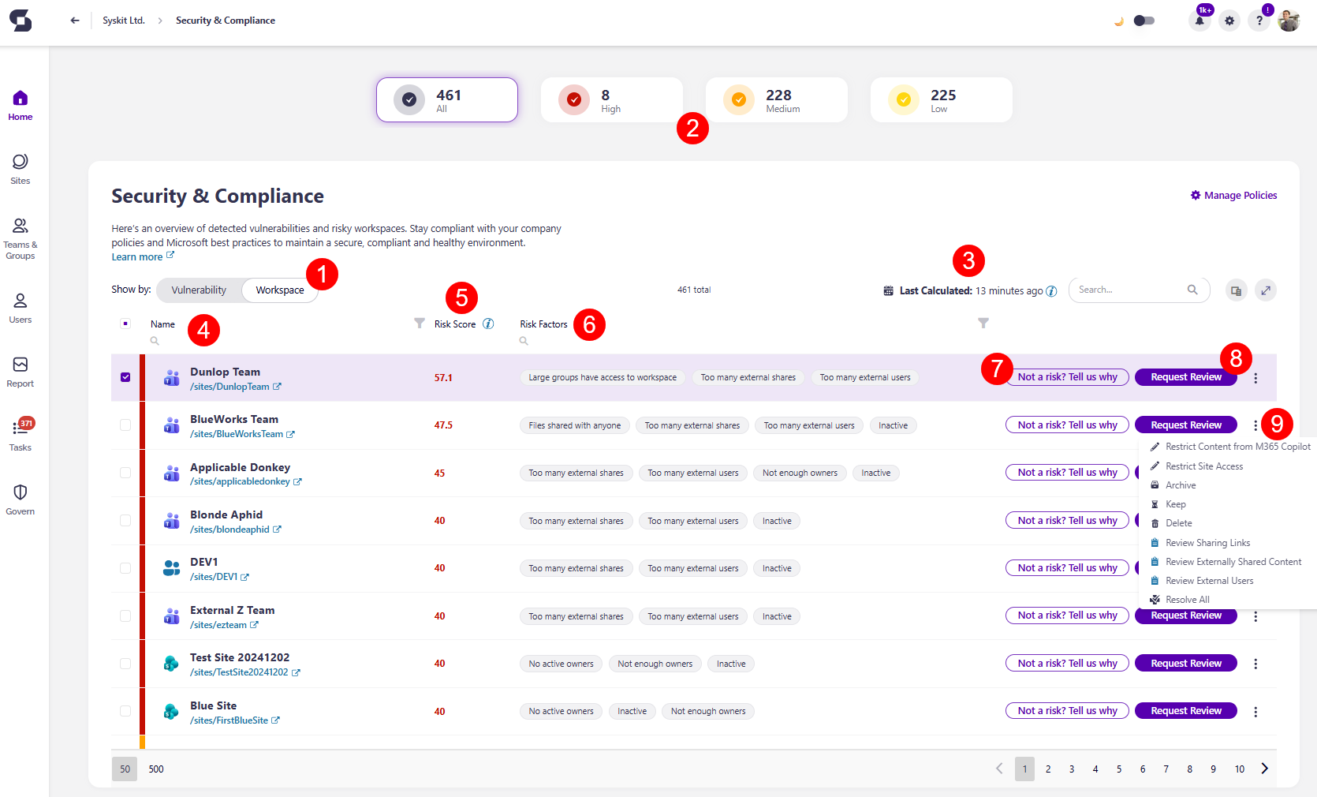The height and width of the screenshot is (797, 1317).
Task: Click the notifications bell icon
Action: 1199,21
